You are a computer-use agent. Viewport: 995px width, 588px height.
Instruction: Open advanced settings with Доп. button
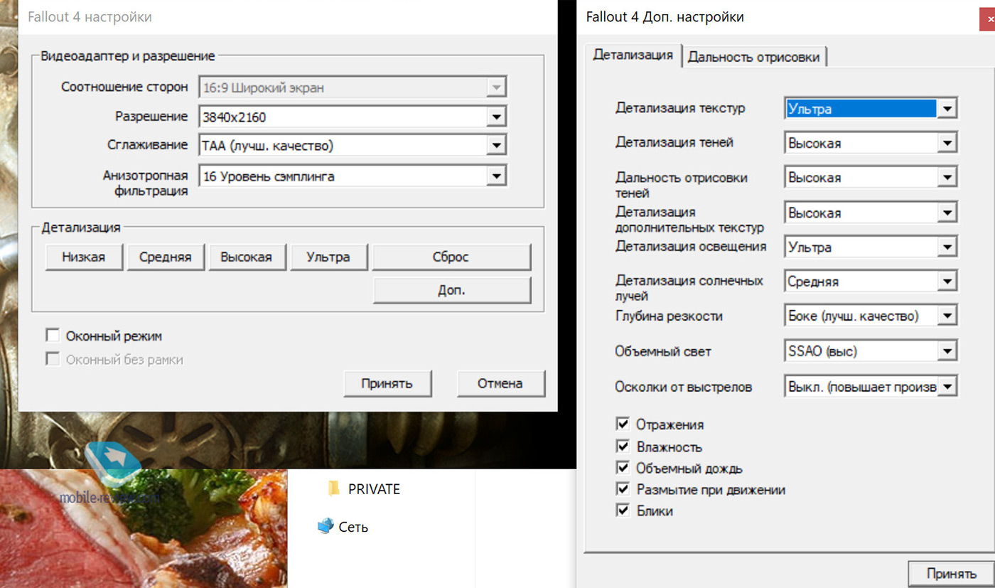tap(451, 290)
